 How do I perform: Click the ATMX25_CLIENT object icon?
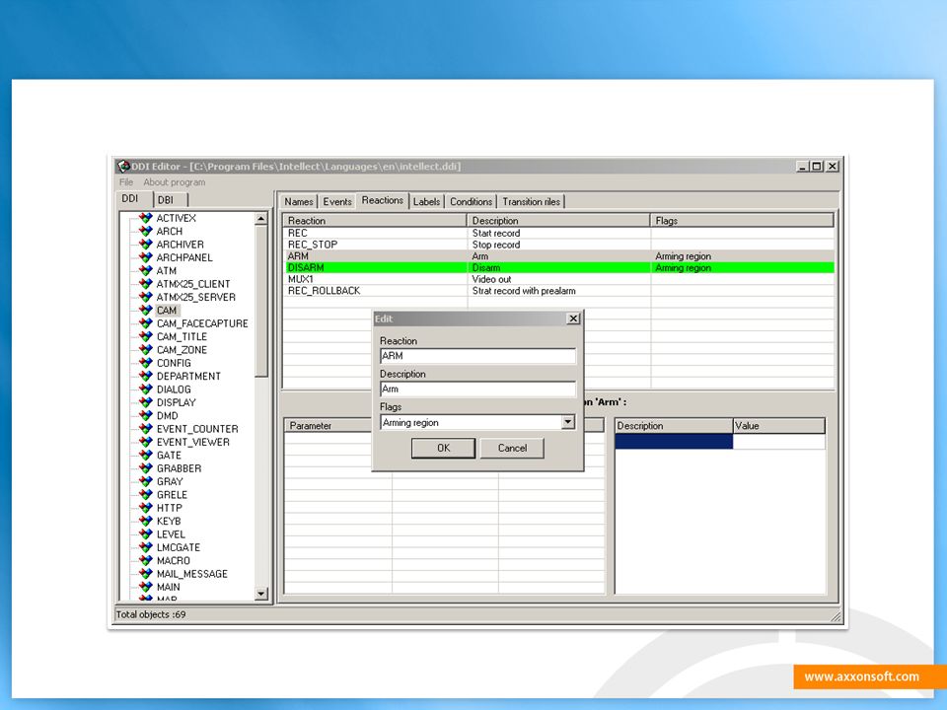[146, 284]
